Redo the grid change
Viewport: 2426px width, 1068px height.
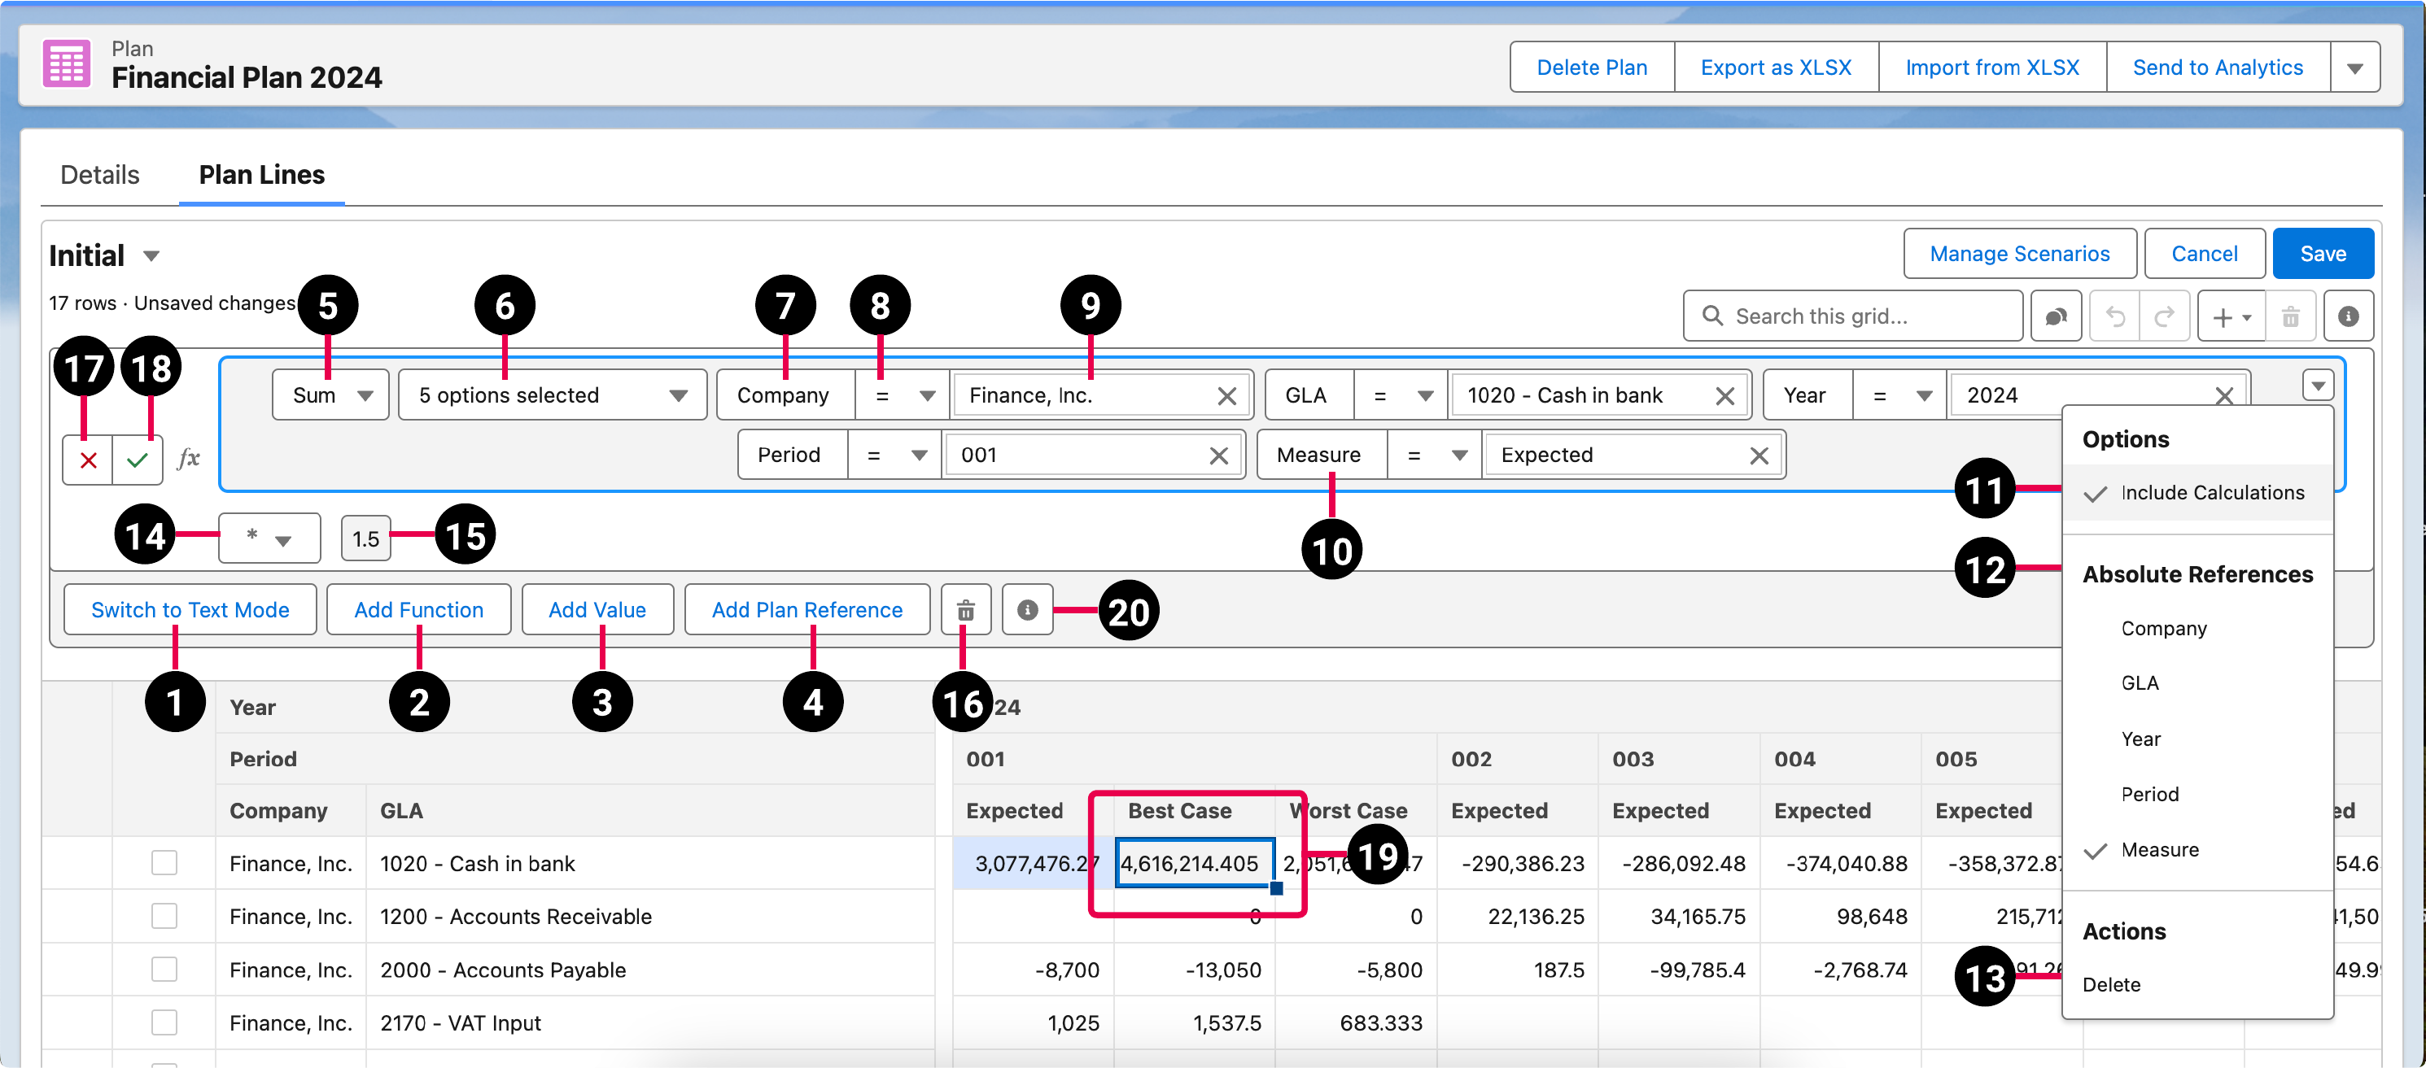pos(2166,316)
